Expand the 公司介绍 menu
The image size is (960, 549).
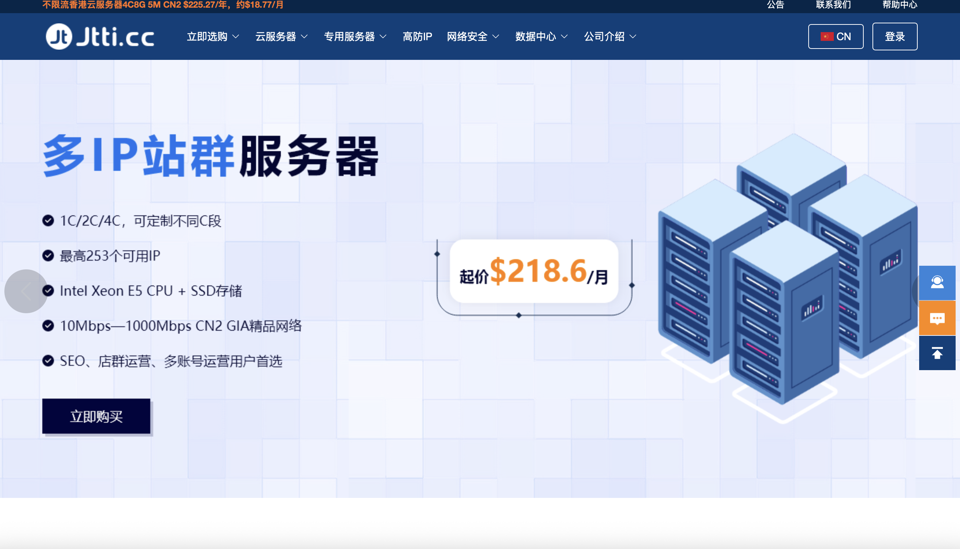609,37
